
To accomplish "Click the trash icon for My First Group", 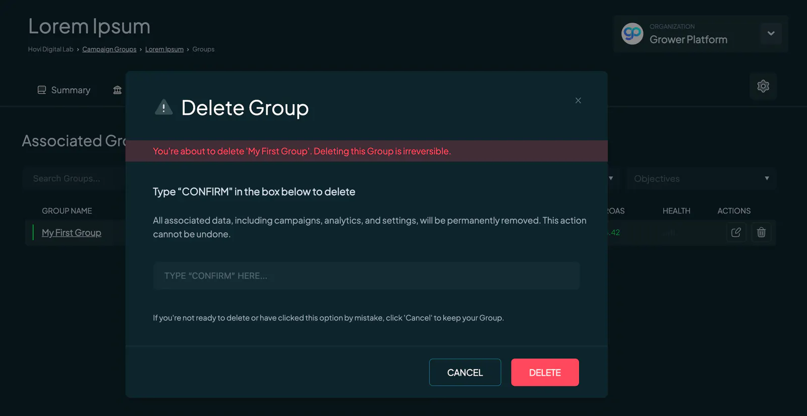I will tap(761, 232).
